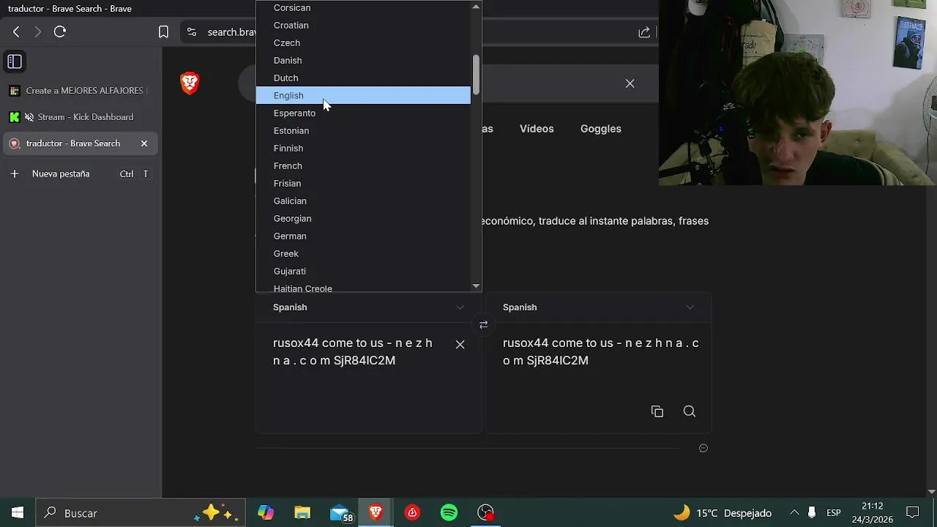Choose Corsican from the language list

click(363, 7)
